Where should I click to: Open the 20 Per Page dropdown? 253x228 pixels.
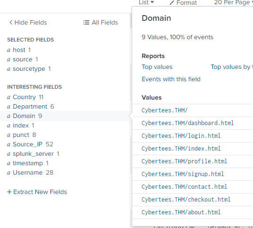pyautogui.click(x=233, y=2)
